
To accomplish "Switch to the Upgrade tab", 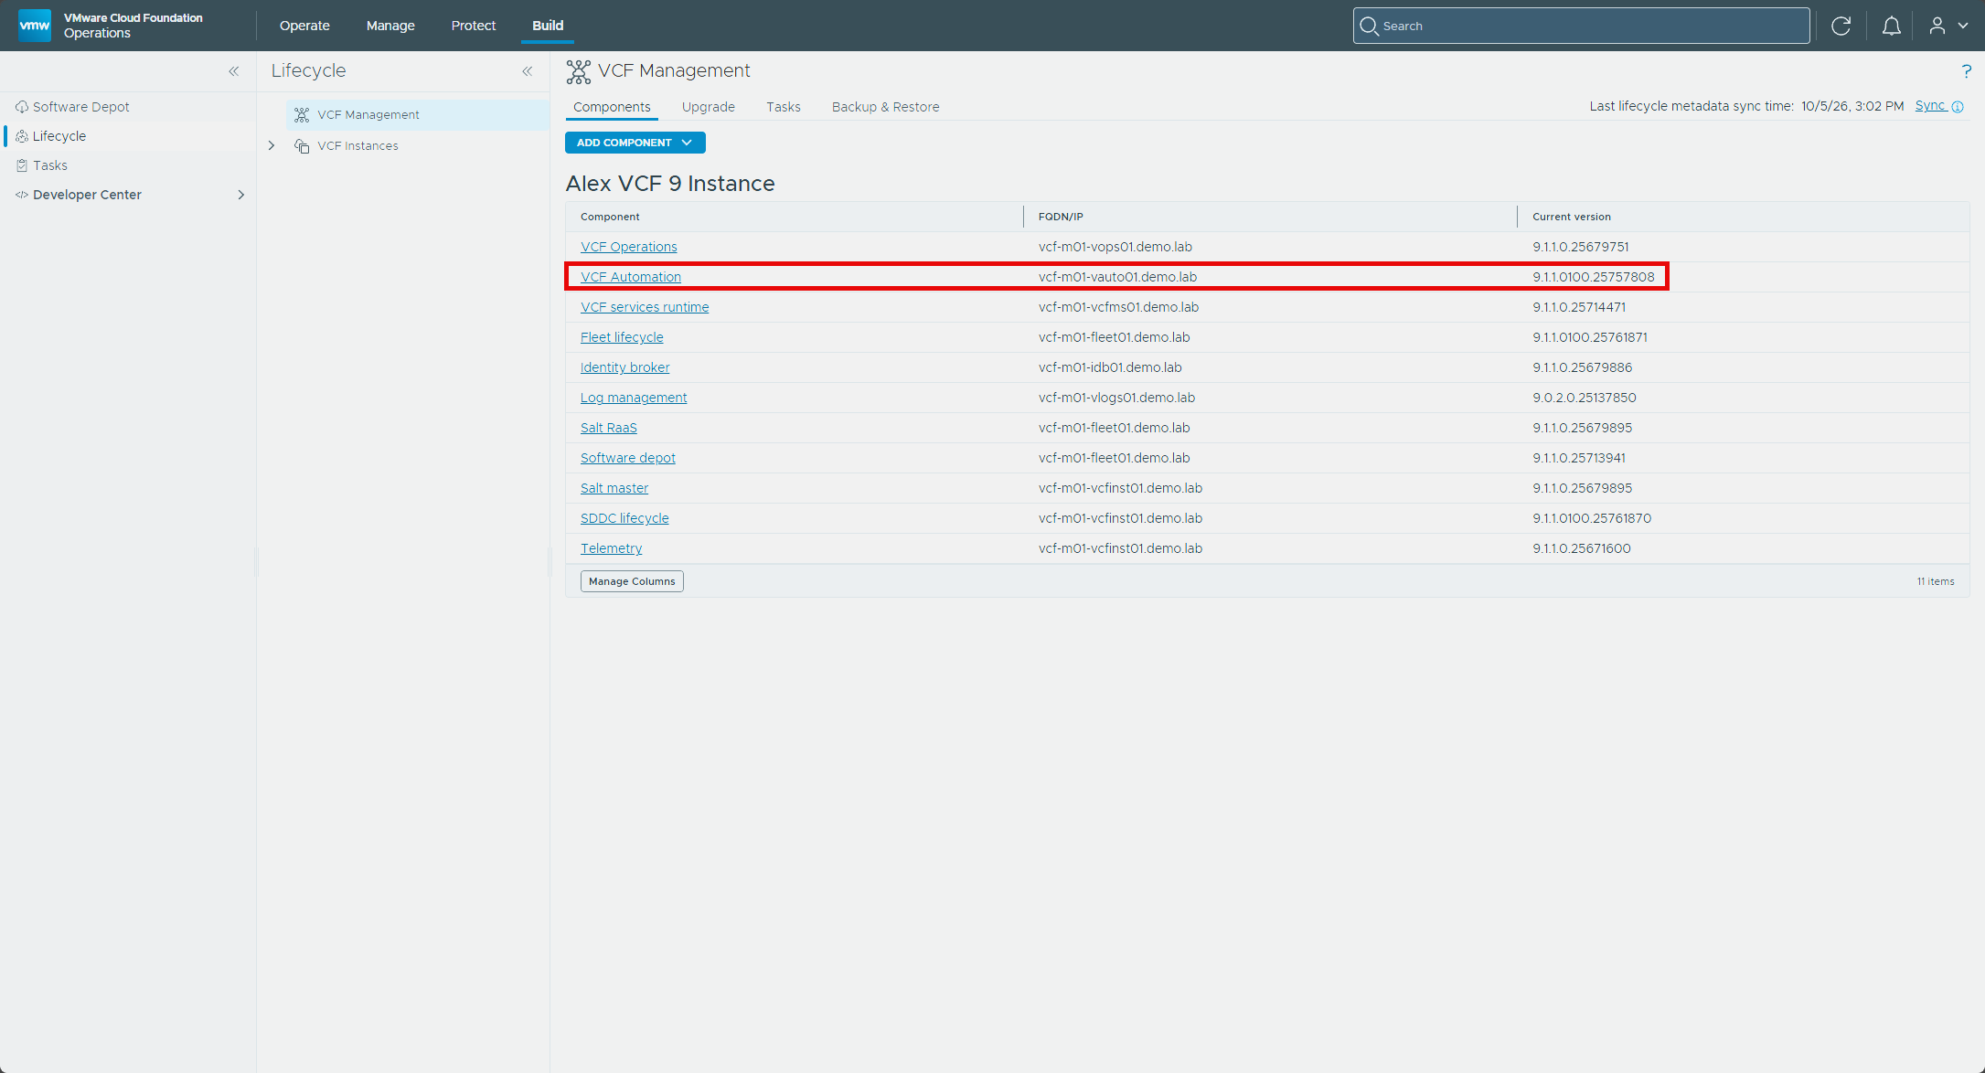I will [709, 107].
